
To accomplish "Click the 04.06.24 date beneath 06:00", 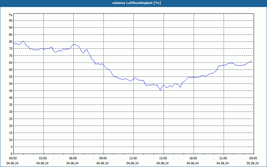I will (72, 163).
